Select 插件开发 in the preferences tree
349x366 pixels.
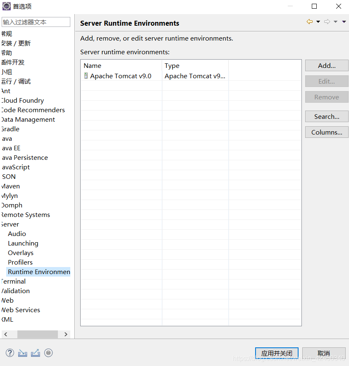(x=13, y=63)
